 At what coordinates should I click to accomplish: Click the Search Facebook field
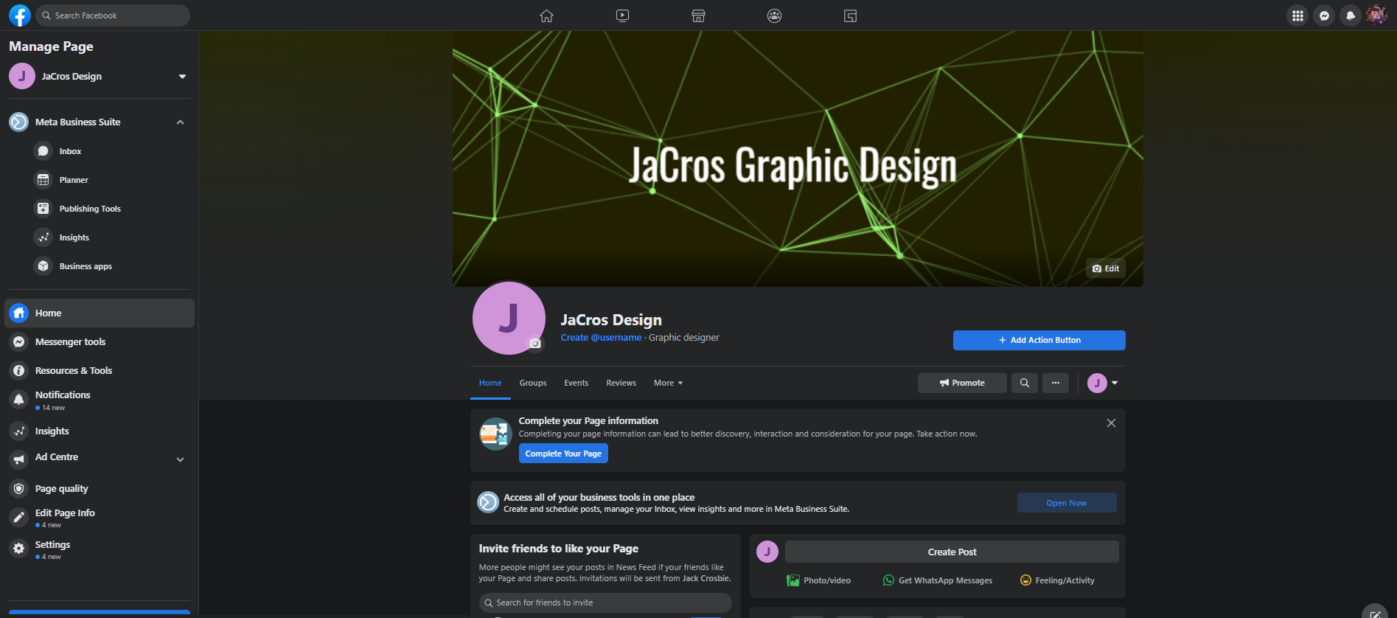[x=113, y=15]
